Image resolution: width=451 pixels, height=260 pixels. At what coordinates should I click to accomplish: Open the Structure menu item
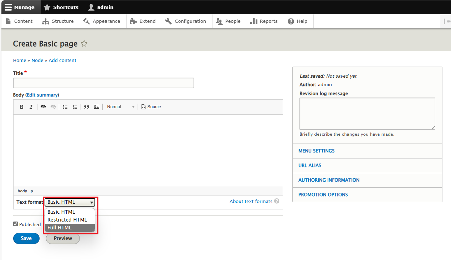click(x=58, y=21)
